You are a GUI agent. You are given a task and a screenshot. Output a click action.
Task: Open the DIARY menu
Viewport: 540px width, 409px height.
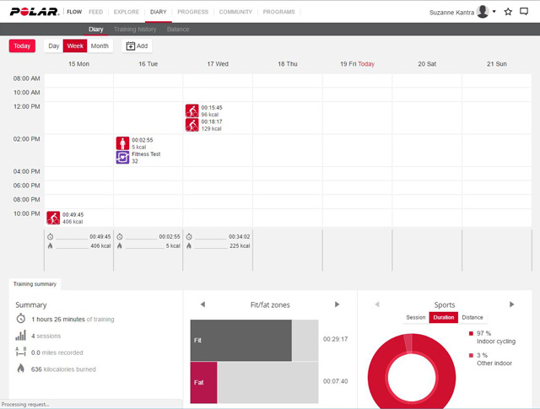pos(159,12)
